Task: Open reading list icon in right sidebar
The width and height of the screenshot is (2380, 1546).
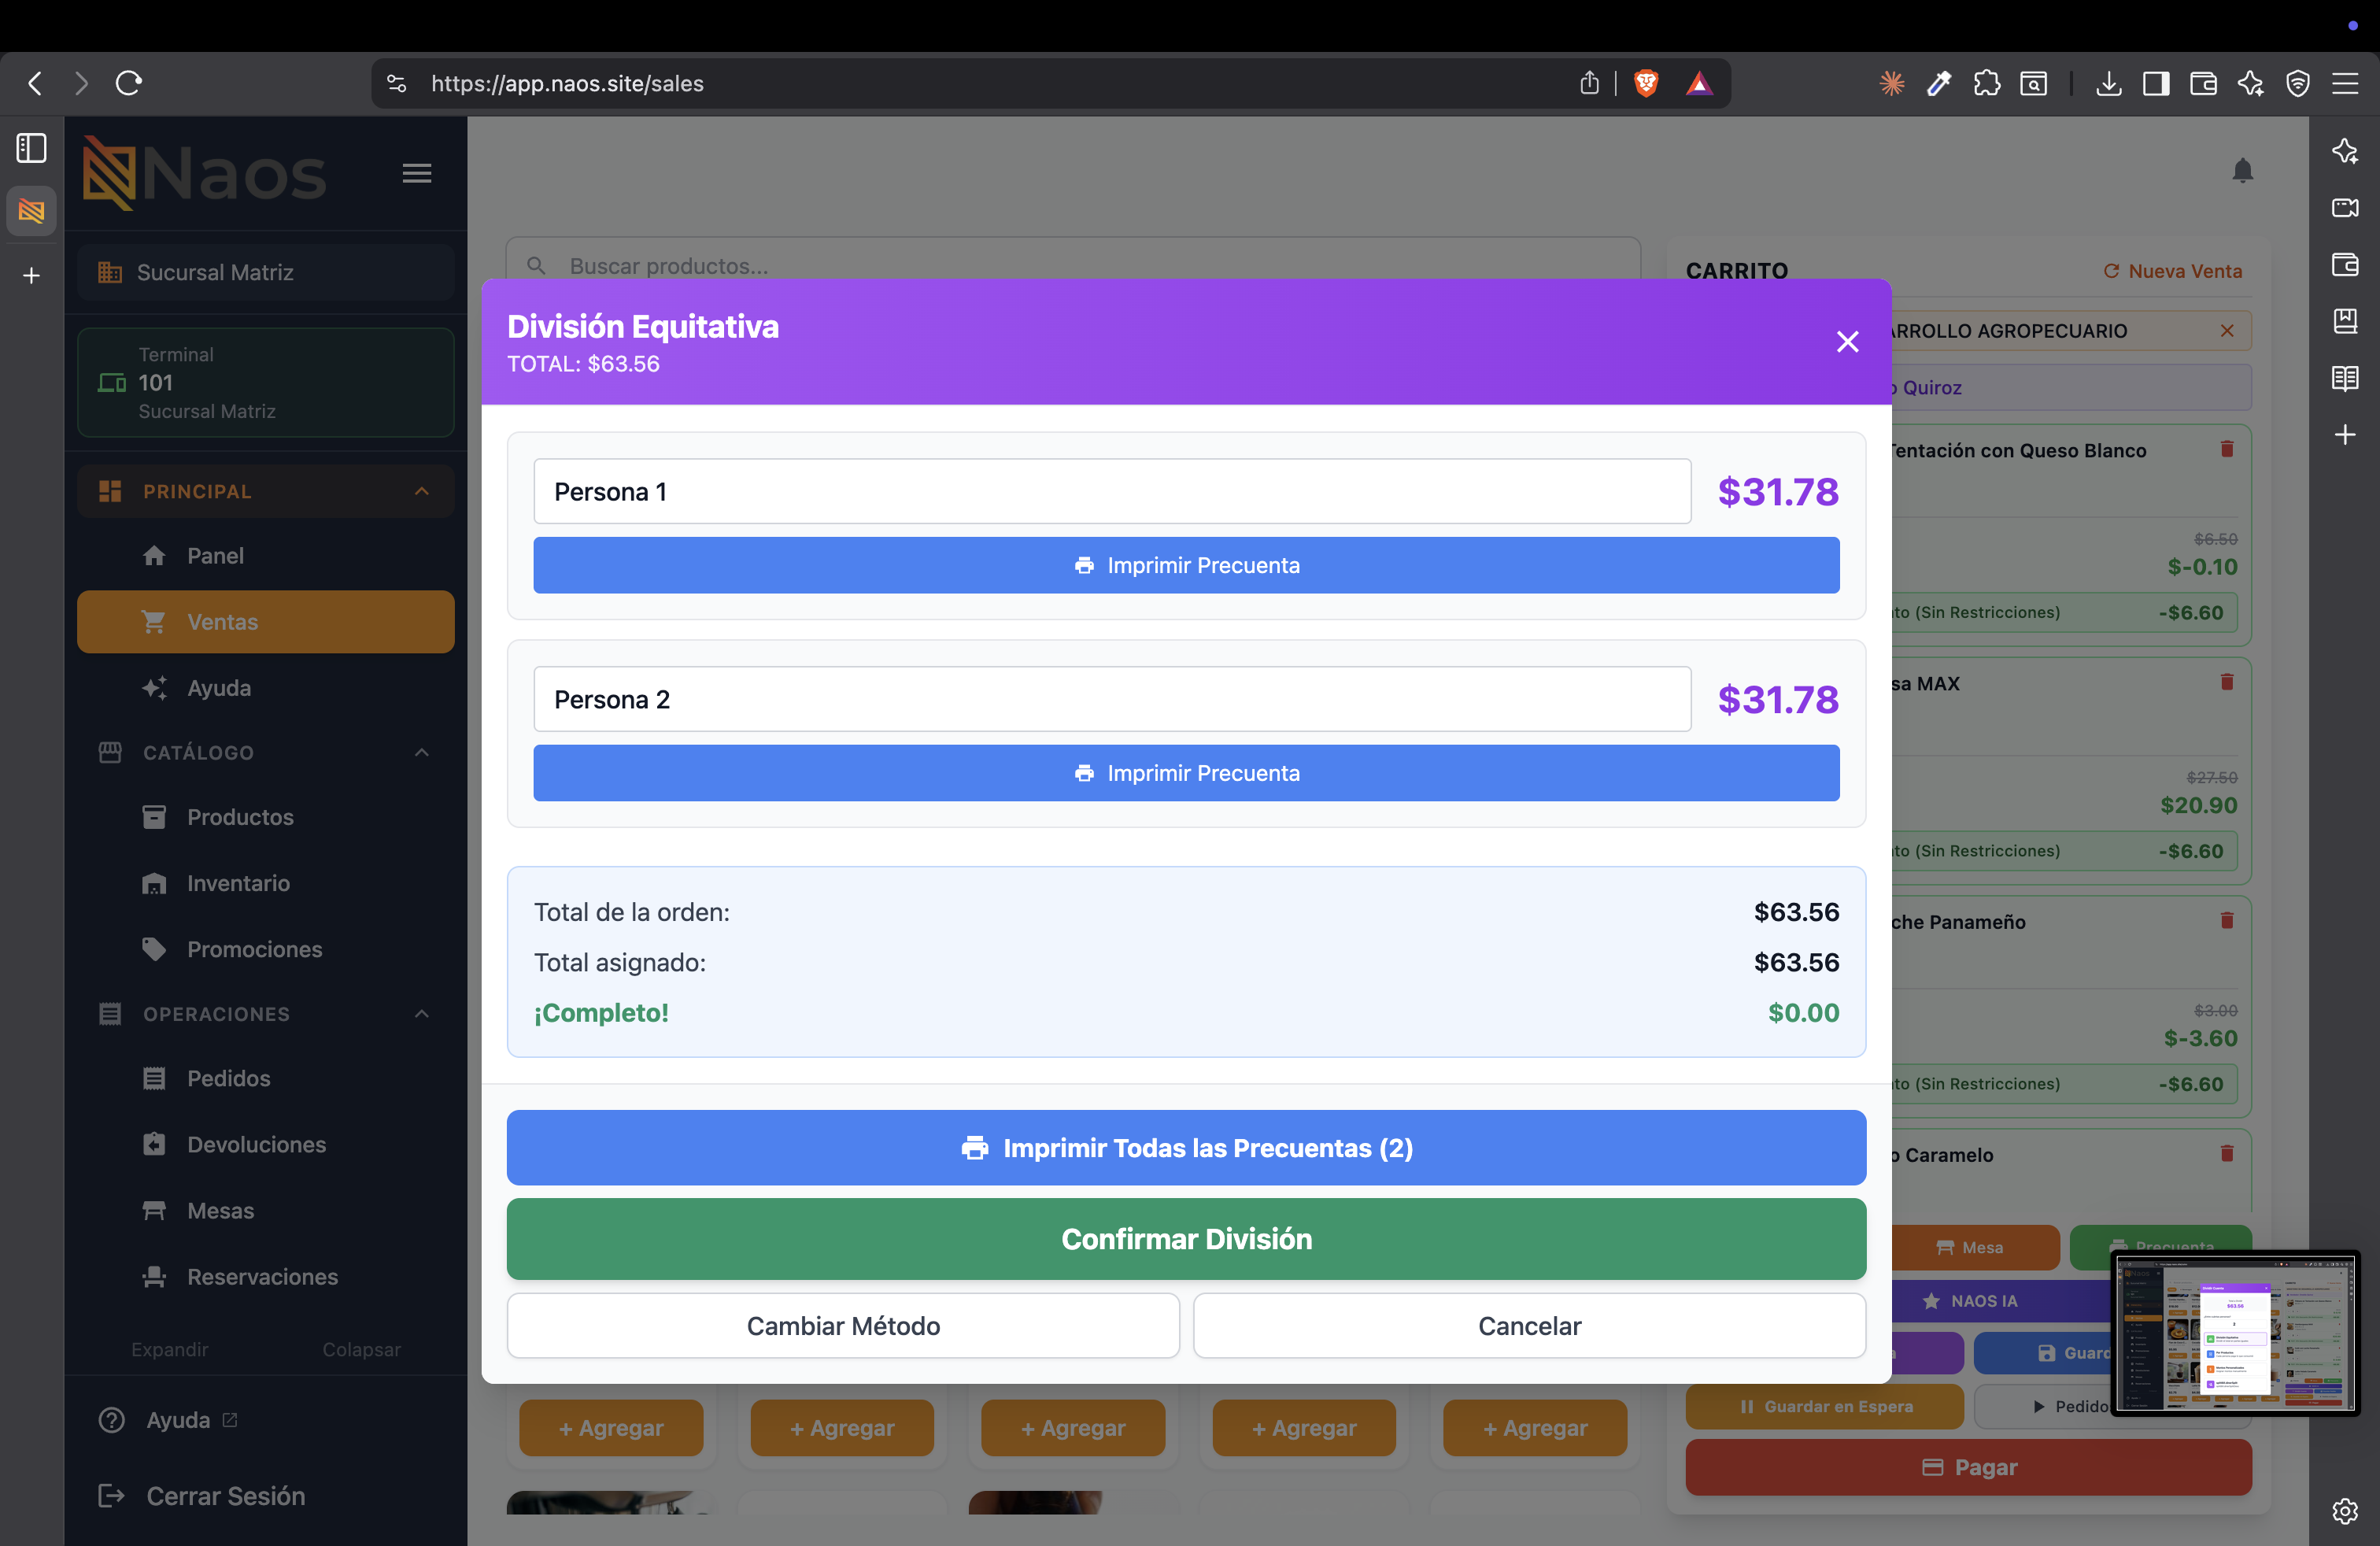Action: click(2345, 378)
